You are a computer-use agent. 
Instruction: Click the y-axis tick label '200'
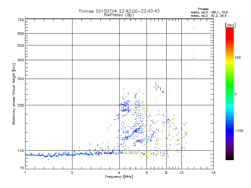coord(21,105)
